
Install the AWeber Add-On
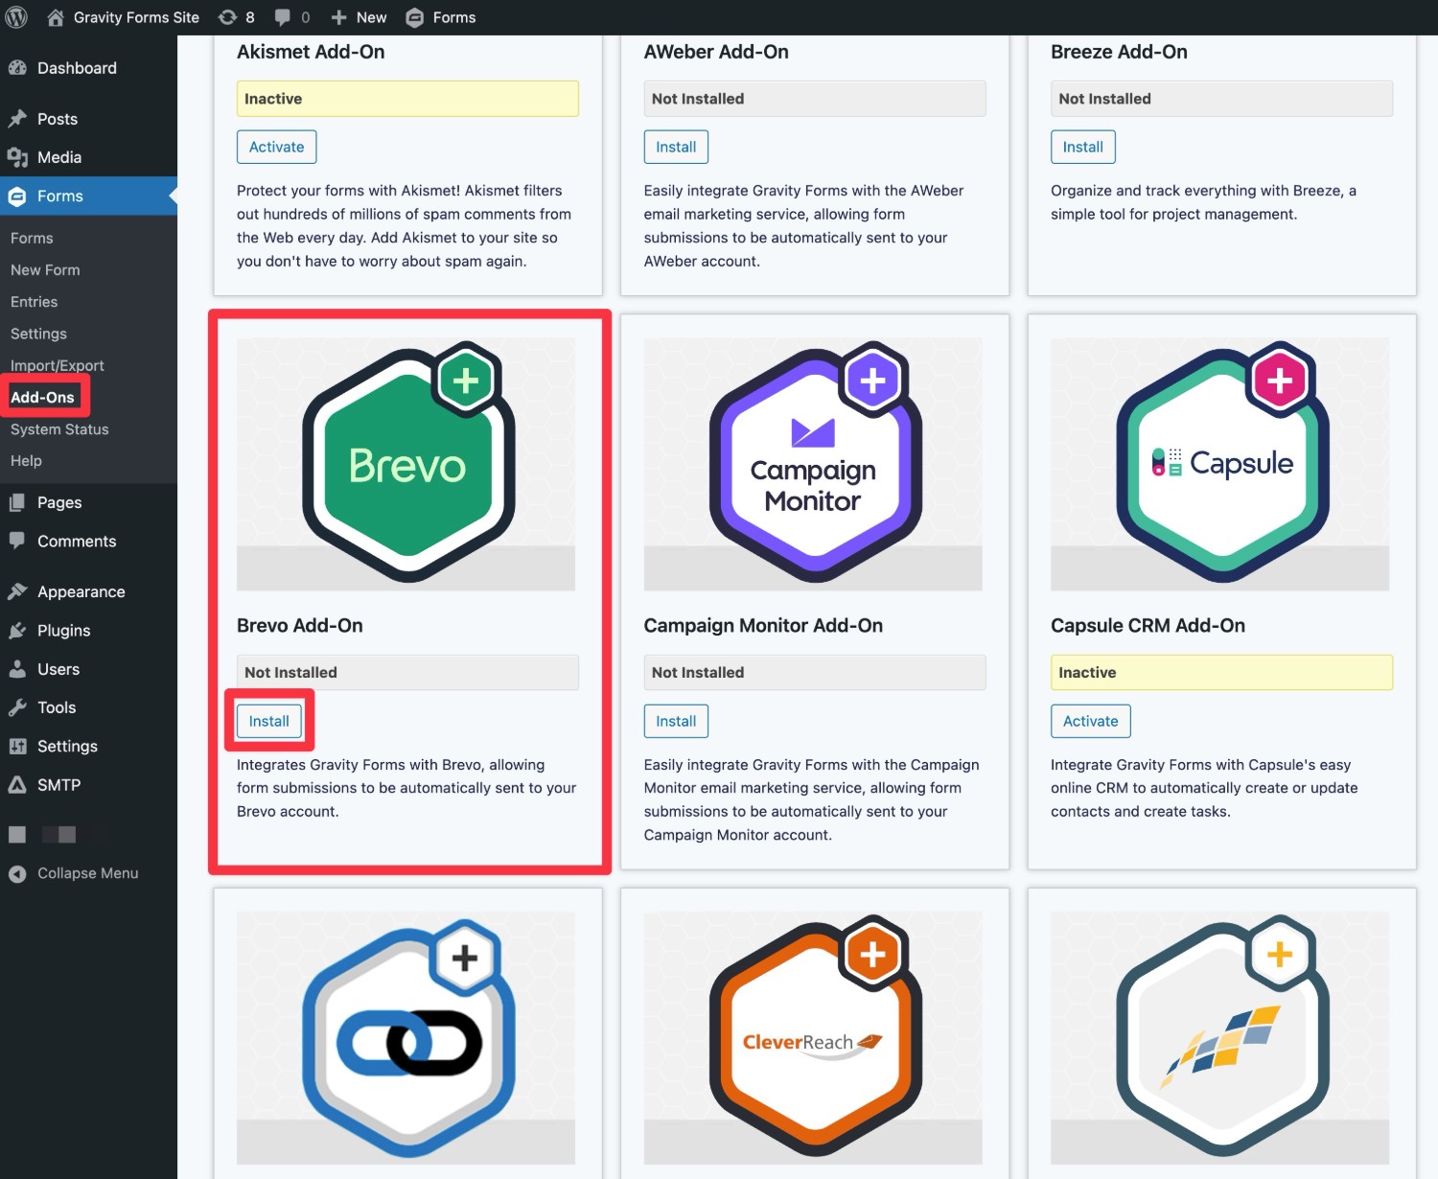click(x=676, y=147)
